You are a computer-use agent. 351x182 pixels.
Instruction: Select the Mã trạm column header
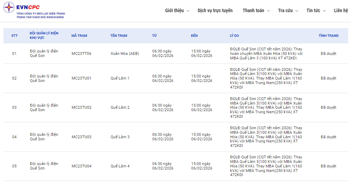[79, 36]
